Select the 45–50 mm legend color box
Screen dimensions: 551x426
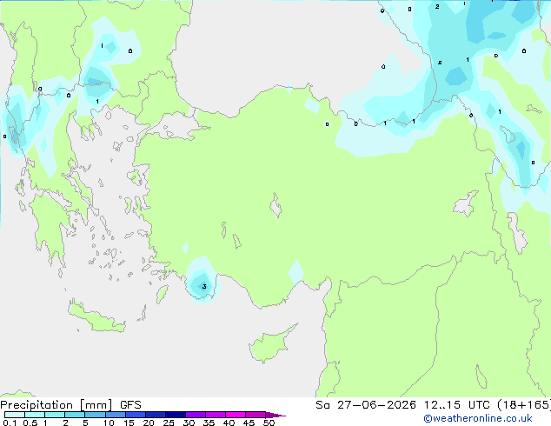(256, 415)
